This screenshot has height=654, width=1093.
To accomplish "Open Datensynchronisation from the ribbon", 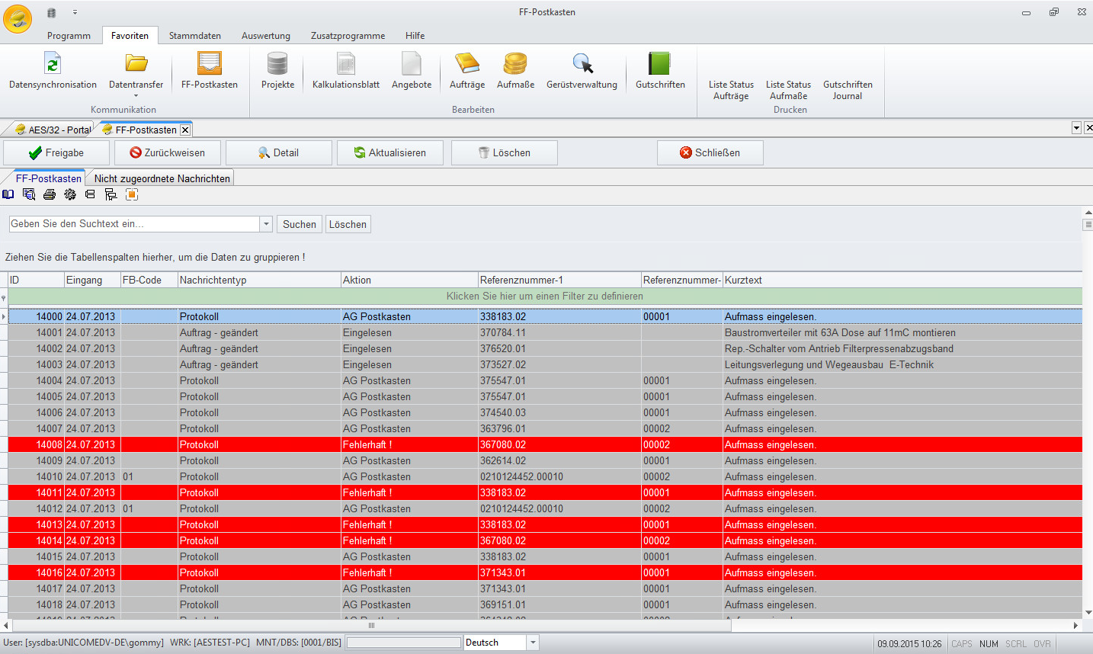I will [53, 71].
